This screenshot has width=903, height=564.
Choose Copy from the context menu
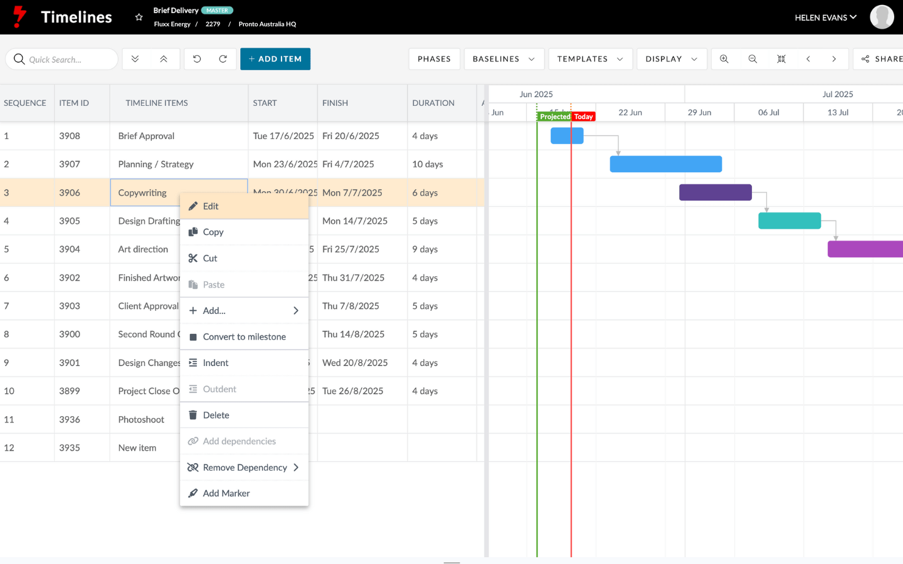coord(245,232)
